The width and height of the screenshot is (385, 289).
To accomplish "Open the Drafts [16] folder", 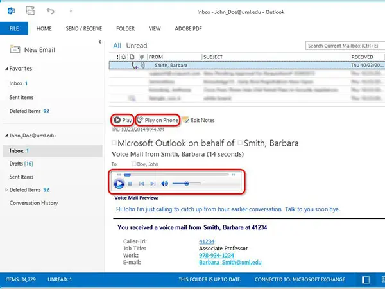I will click(21, 164).
